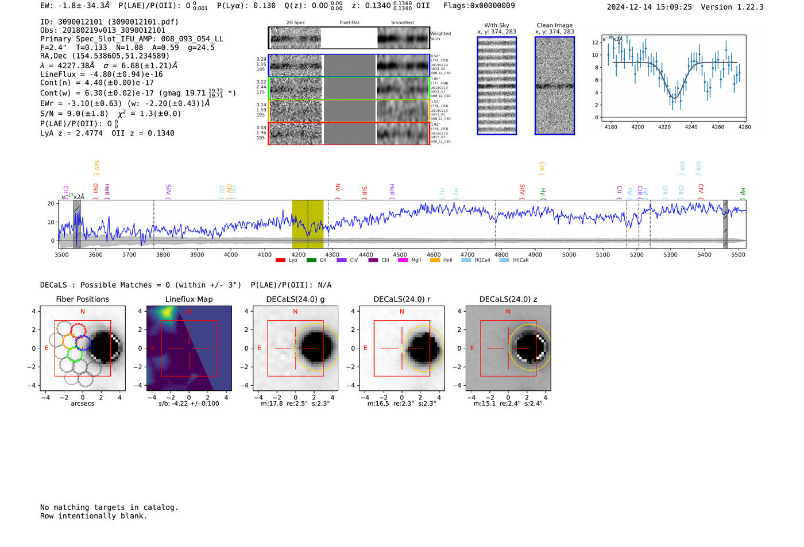Open the Clean Image cutout
This screenshot has height=547, width=804.
(555, 86)
